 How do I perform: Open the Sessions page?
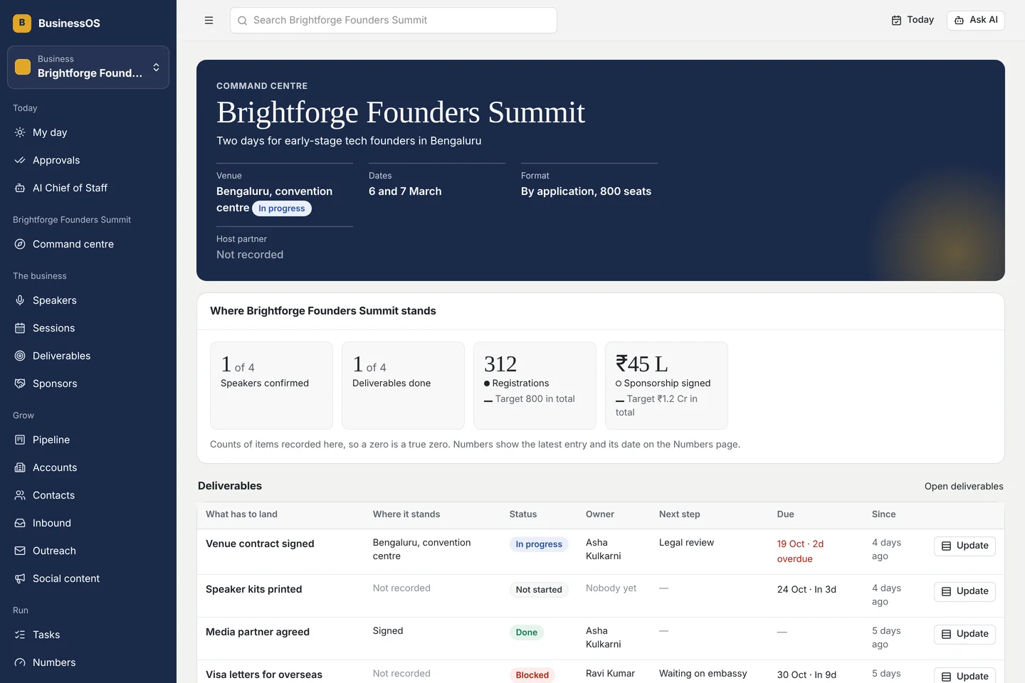[88, 328]
